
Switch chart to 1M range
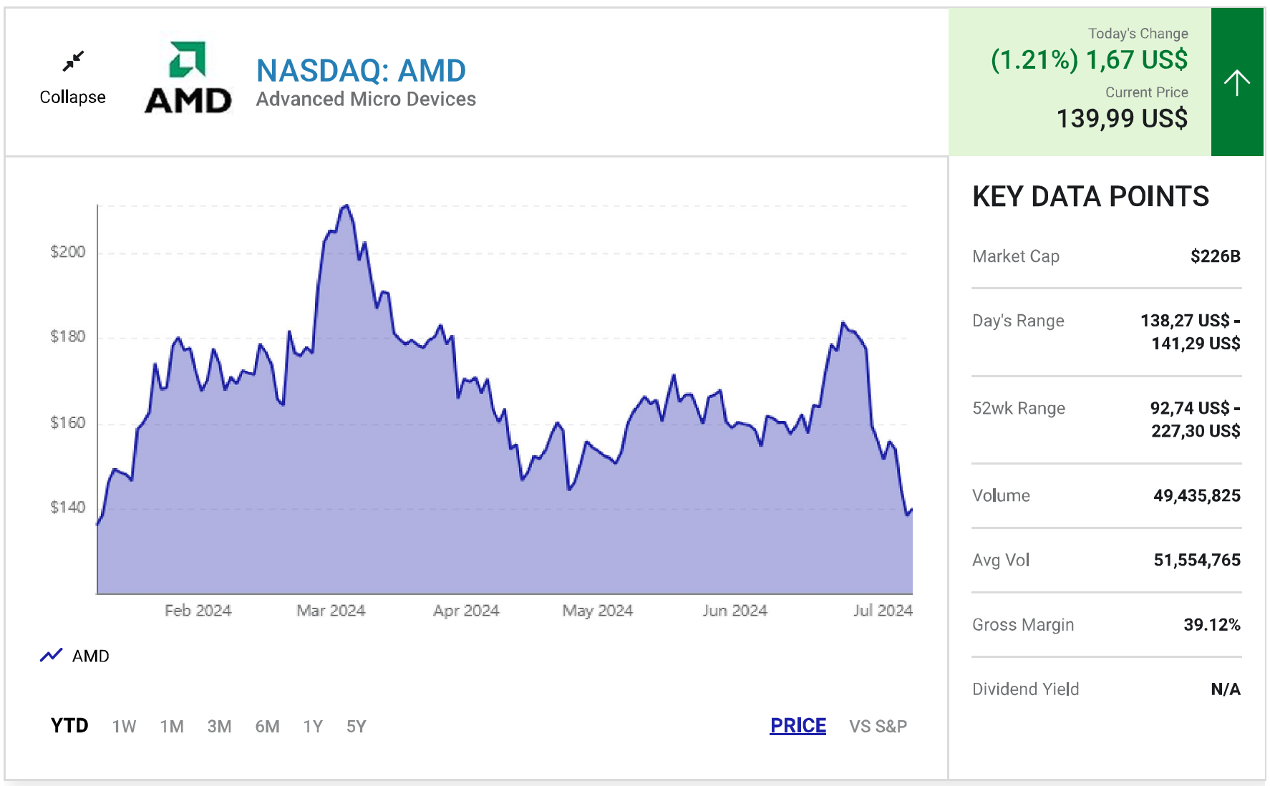(x=172, y=727)
